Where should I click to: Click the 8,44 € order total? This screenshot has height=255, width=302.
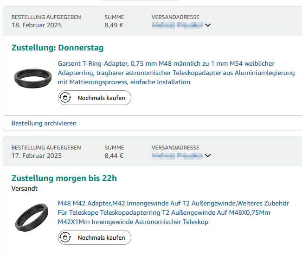click(114, 155)
